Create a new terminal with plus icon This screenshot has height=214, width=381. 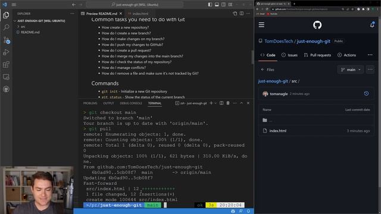pos(211,103)
